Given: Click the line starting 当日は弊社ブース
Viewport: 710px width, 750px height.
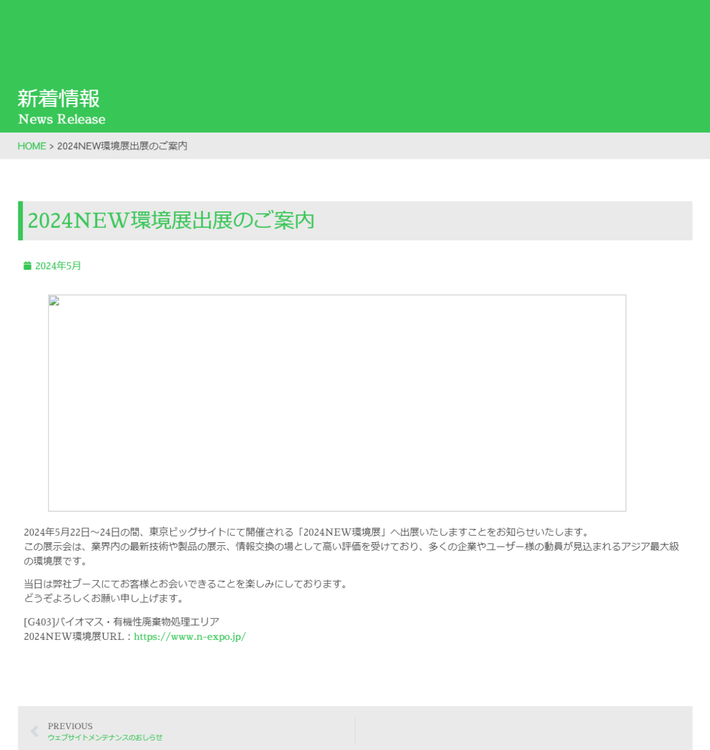Looking at the screenshot, I should coord(186,584).
